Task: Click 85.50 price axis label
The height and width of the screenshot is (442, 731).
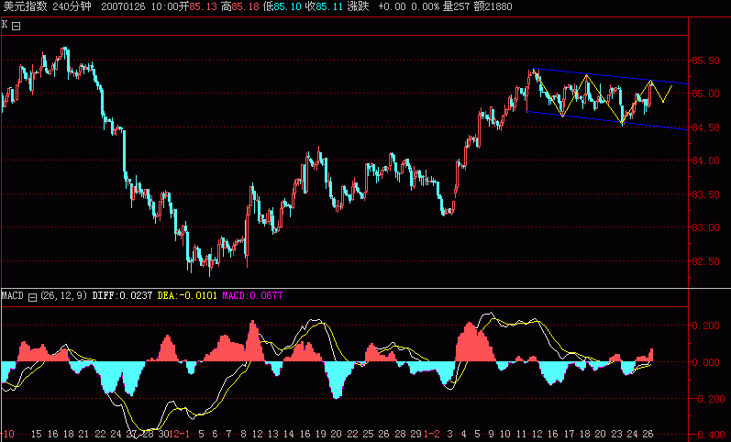Action: coord(706,61)
